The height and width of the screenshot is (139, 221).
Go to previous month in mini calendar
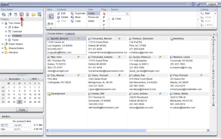(6, 79)
